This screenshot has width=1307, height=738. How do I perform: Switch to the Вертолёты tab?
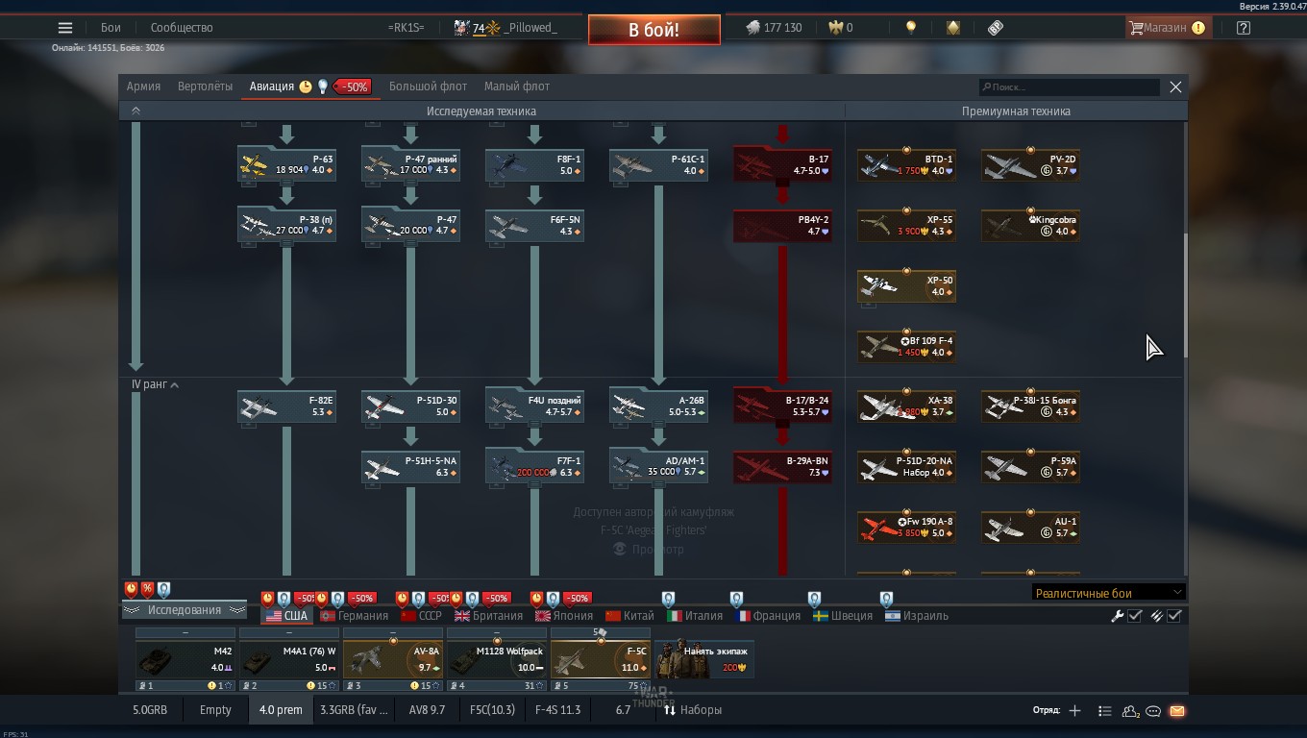pos(205,86)
